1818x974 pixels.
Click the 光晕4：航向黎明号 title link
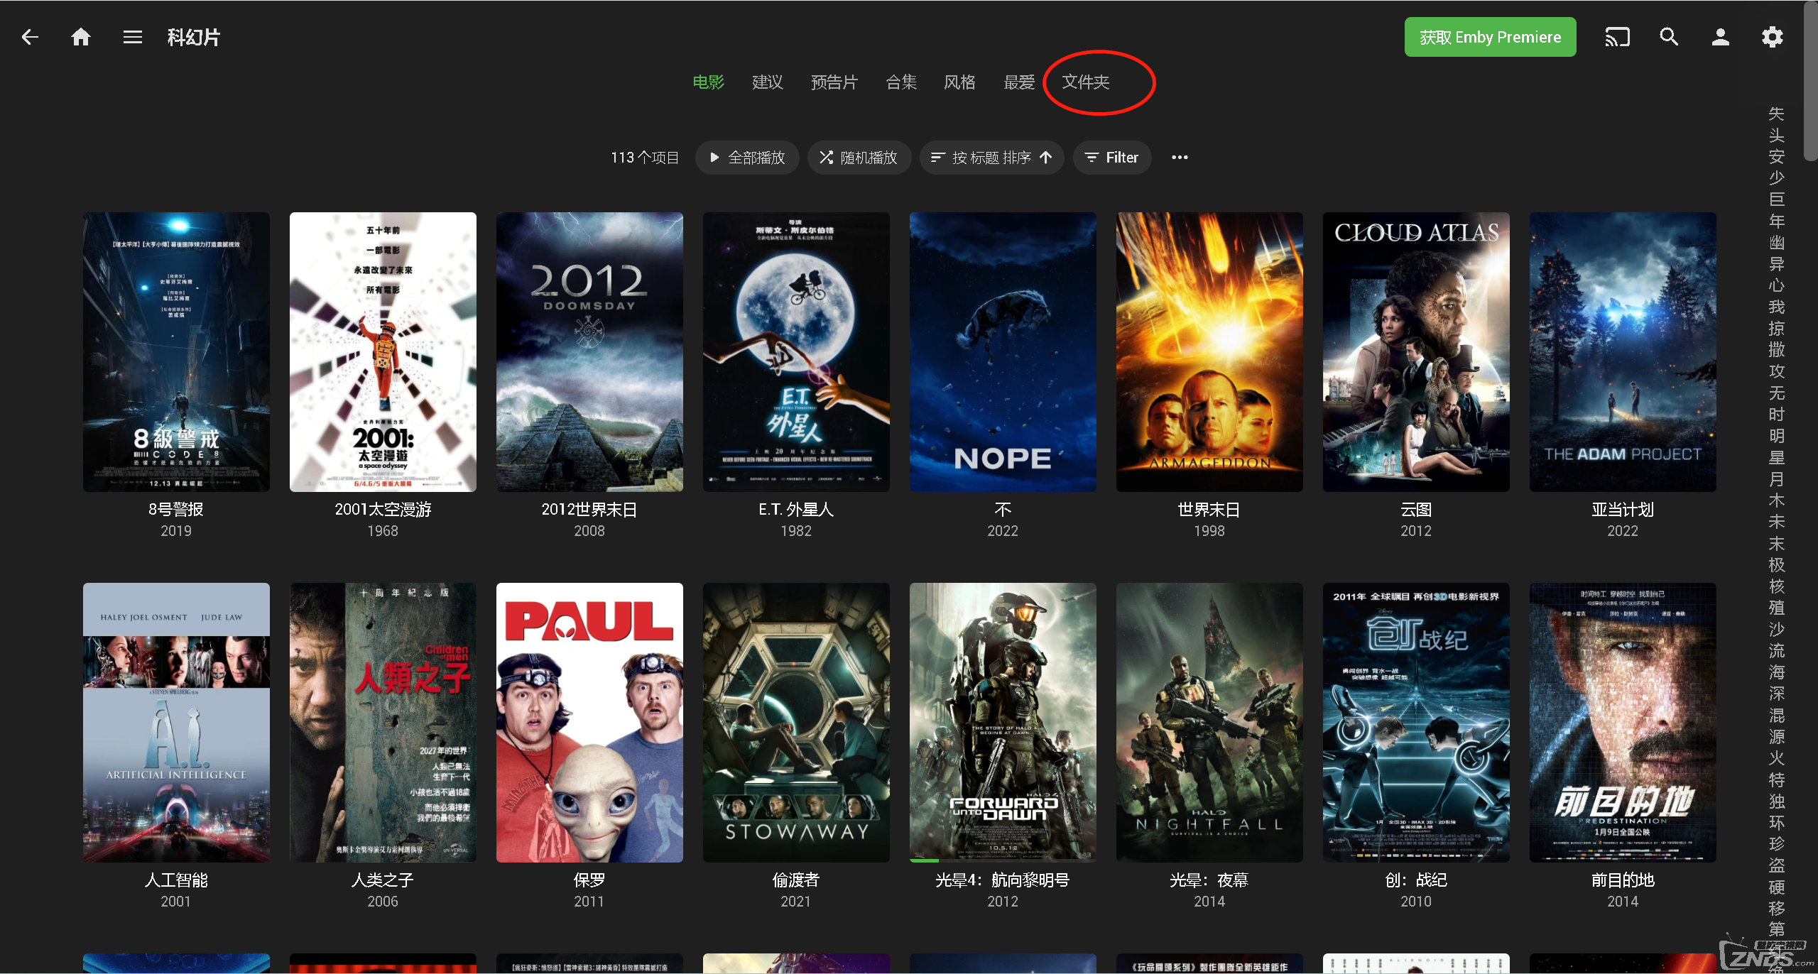pyautogui.click(x=1003, y=880)
